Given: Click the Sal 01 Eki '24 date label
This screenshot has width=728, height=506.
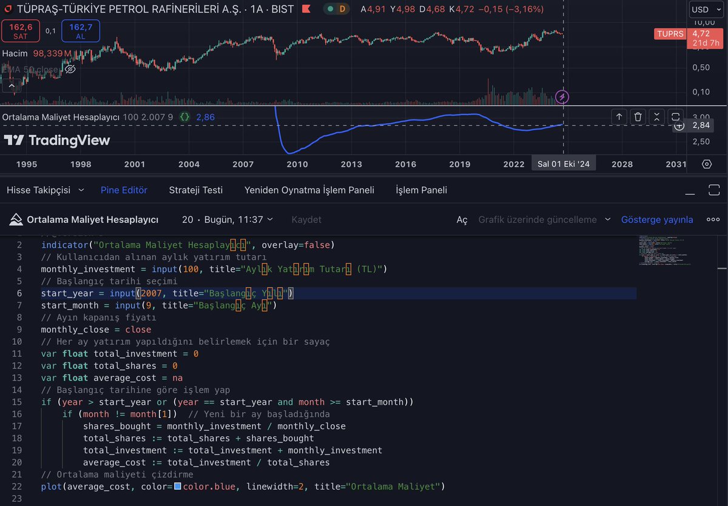Looking at the screenshot, I should 563,164.
